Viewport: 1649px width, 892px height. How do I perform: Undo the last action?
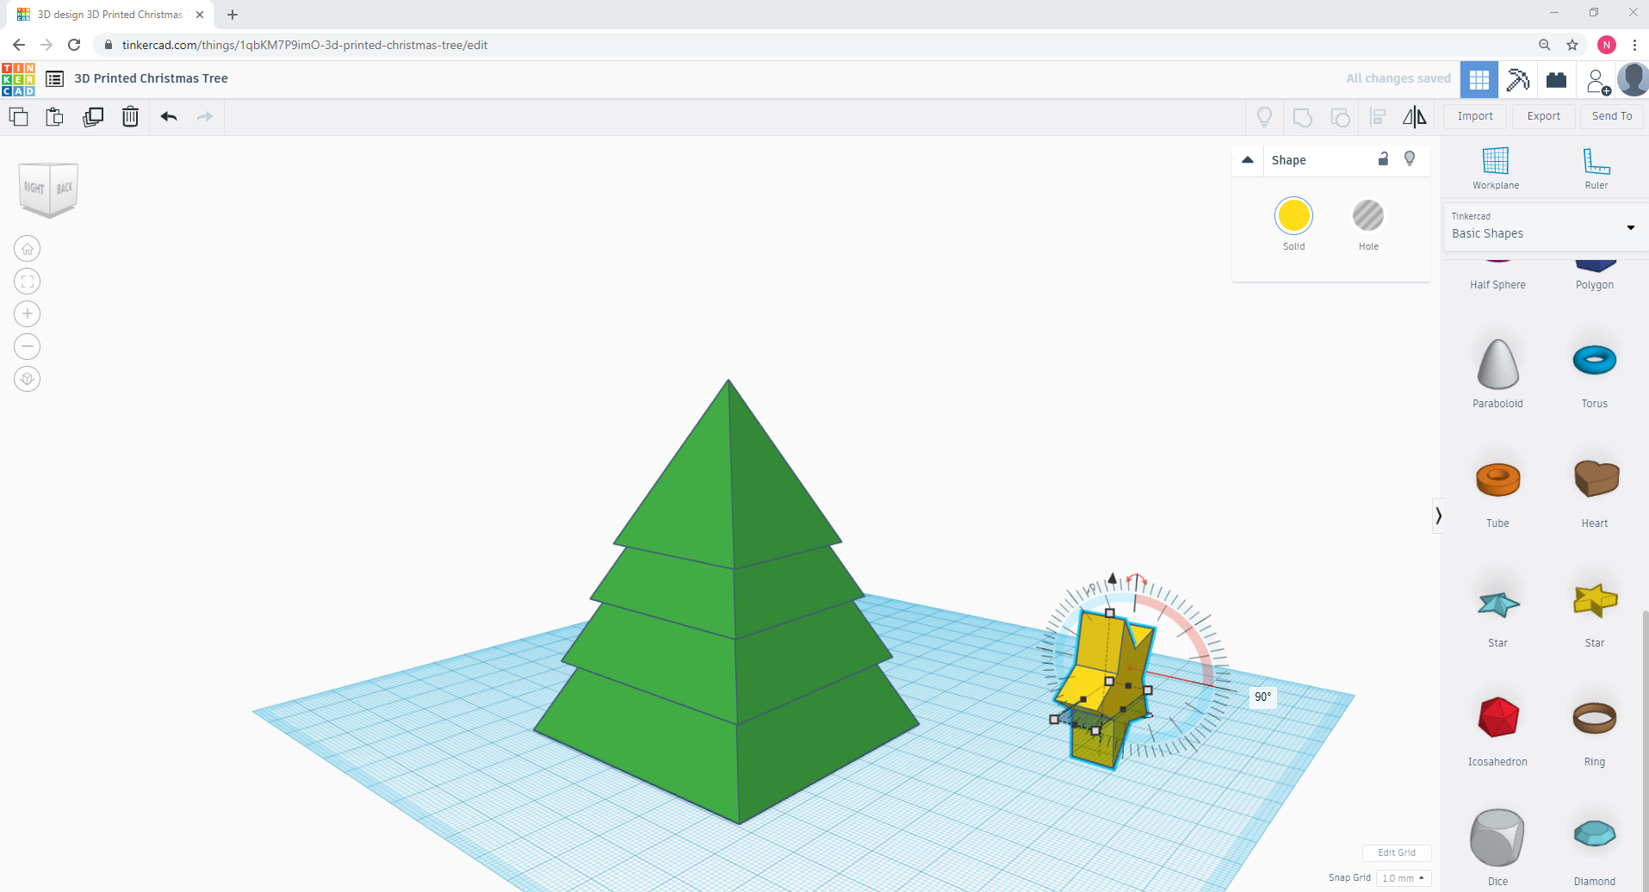pos(169,116)
